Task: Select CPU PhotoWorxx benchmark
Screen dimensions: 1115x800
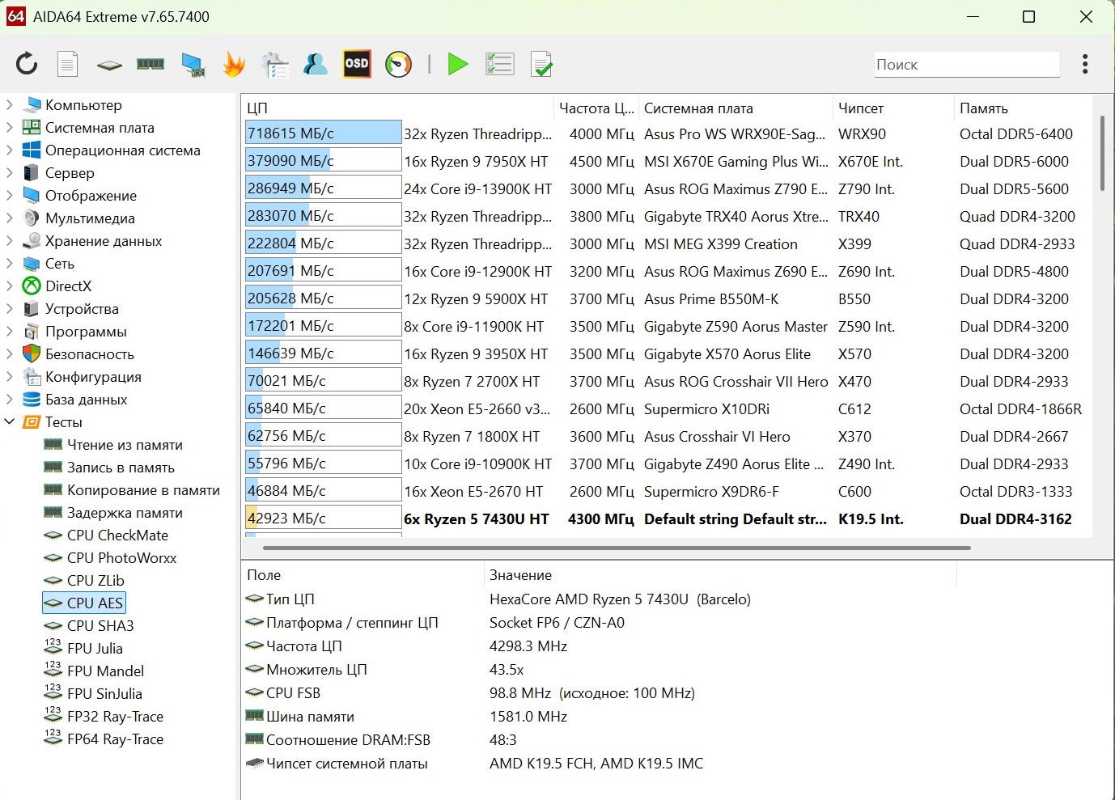Action: (x=121, y=558)
